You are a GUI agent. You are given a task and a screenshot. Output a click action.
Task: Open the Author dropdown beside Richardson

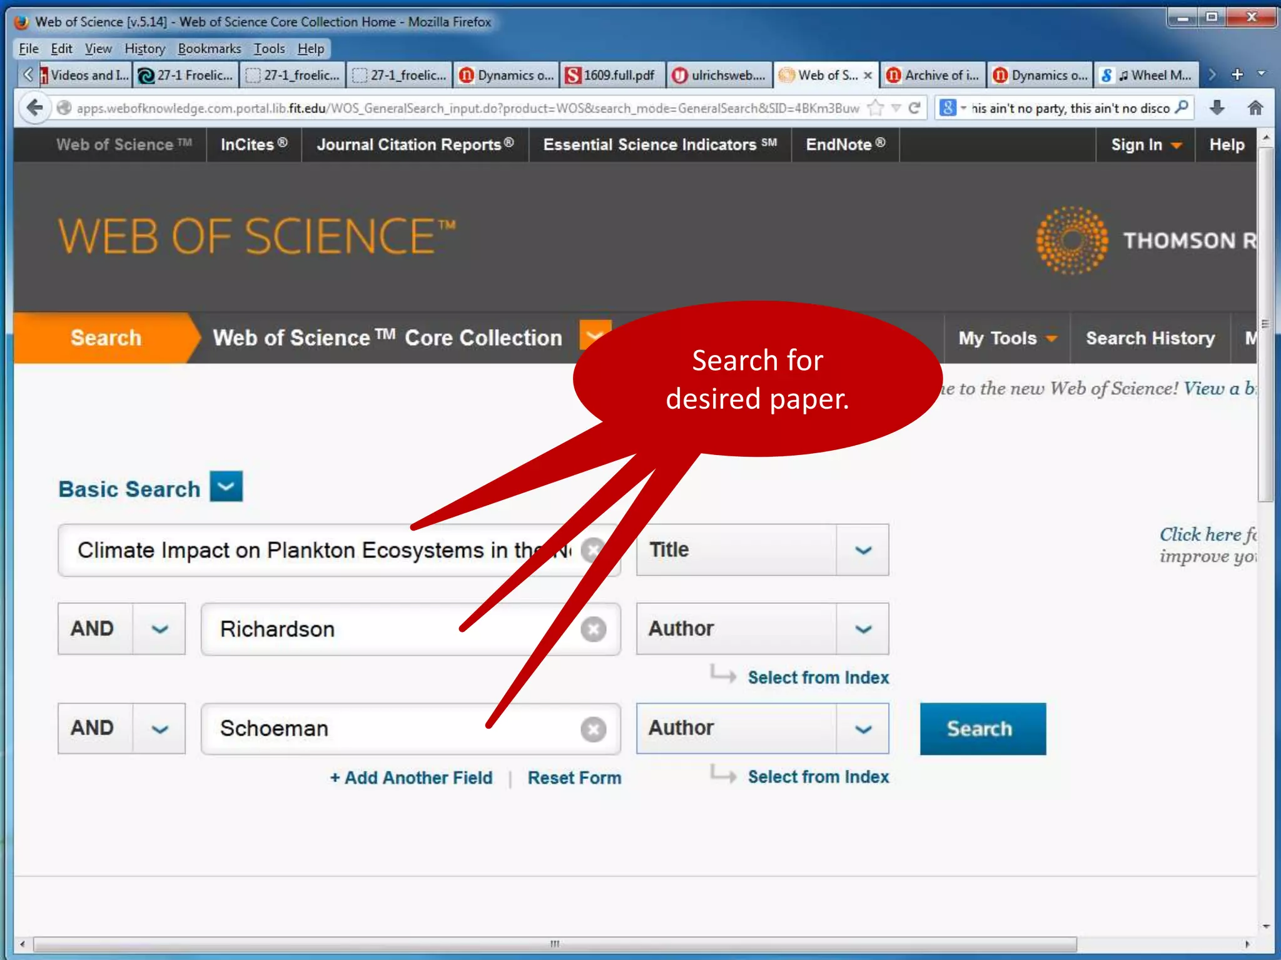[x=863, y=629]
